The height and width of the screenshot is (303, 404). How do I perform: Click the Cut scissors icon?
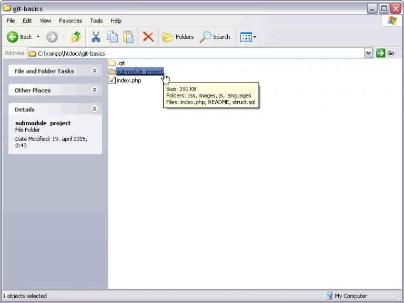point(96,37)
